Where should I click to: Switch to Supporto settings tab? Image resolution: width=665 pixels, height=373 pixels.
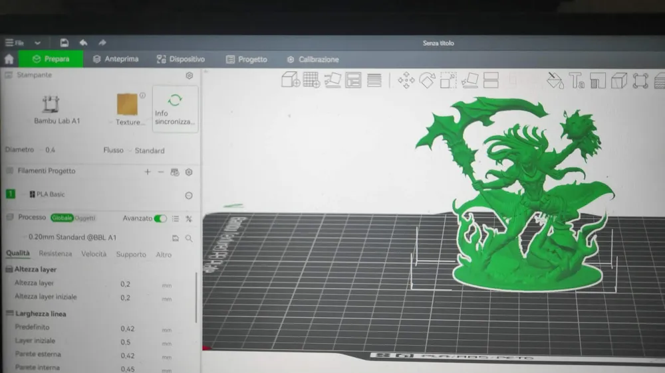click(131, 254)
